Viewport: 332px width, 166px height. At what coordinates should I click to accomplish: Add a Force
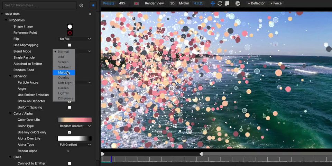coord(276,3)
